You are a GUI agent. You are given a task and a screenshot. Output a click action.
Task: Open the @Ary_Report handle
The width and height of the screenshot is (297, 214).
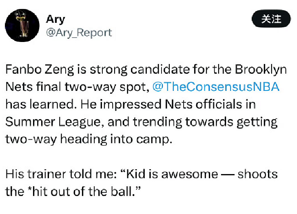[x=79, y=32]
